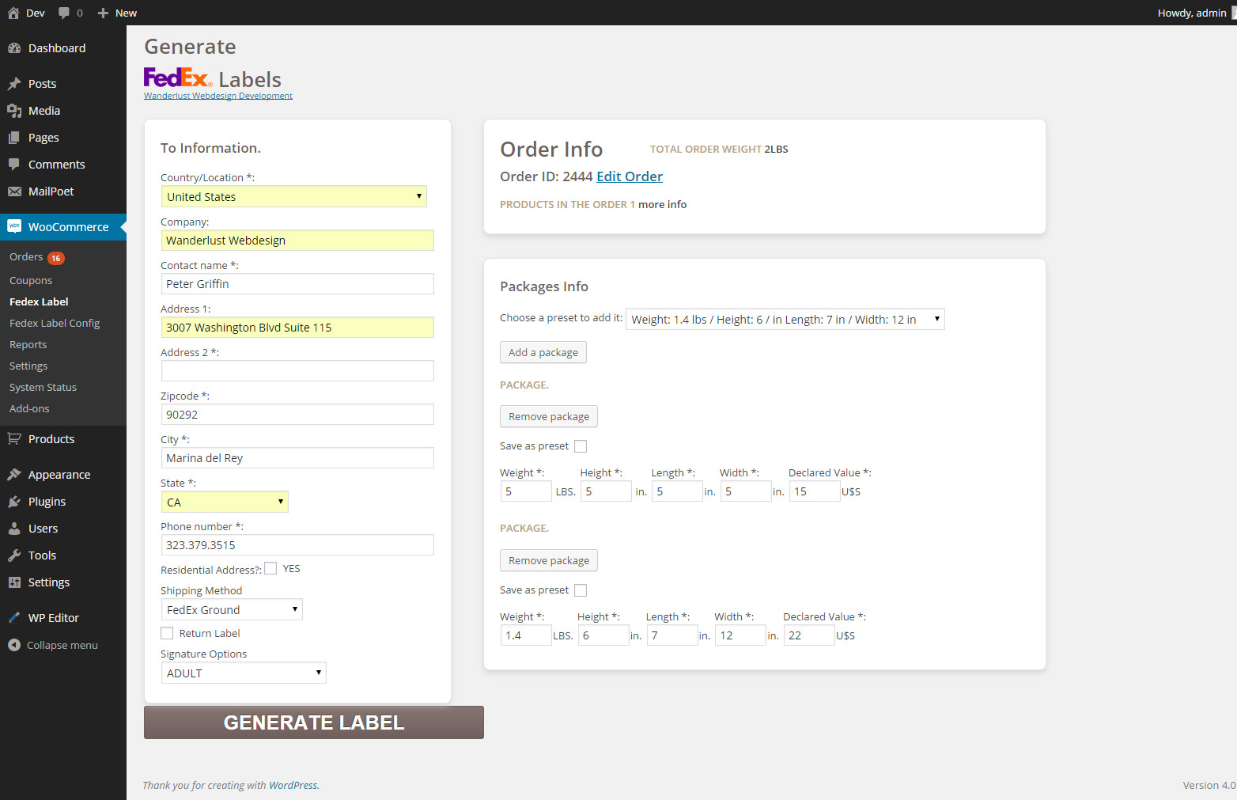
Task: Focus second package Weight field showing 1.4
Action: (526, 635)
